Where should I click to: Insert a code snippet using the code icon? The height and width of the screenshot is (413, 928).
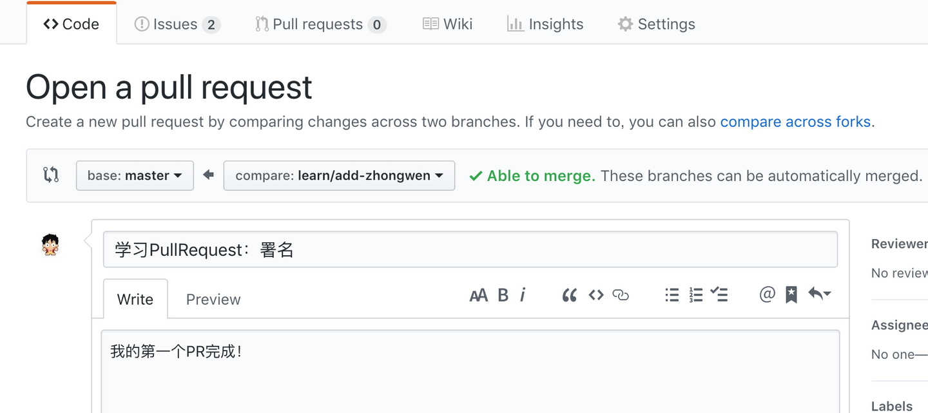[x=595, y=294]
